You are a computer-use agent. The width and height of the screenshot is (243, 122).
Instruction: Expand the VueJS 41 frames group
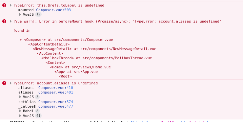pos(20,116)
